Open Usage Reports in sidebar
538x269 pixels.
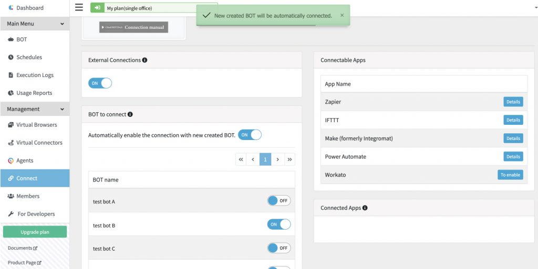coord(35,93)
